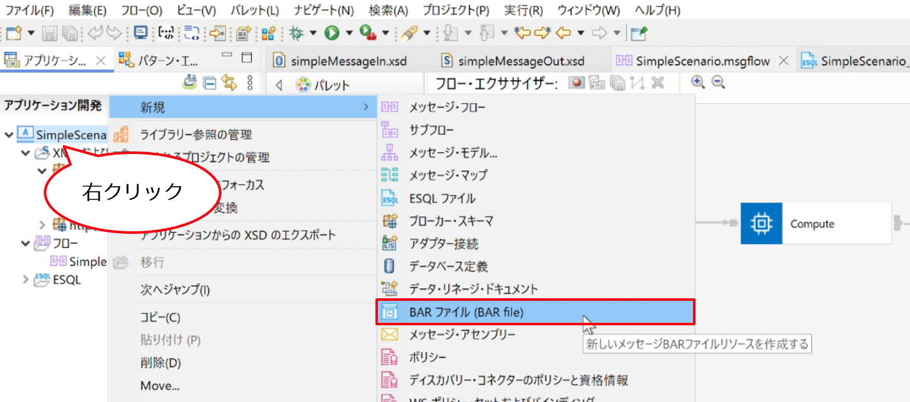Collapse the パレット panel arrow
910x402 pixels.
tap(279, 85)
